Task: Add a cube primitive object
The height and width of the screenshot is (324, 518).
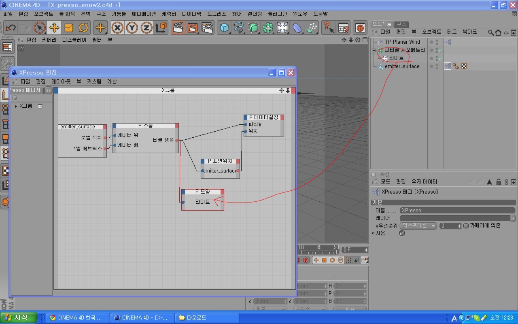Action: [x=224, y=28]
